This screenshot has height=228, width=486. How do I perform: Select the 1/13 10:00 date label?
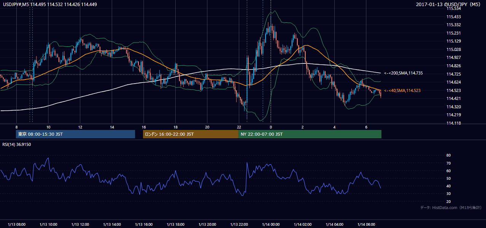[x=48, y=225]
